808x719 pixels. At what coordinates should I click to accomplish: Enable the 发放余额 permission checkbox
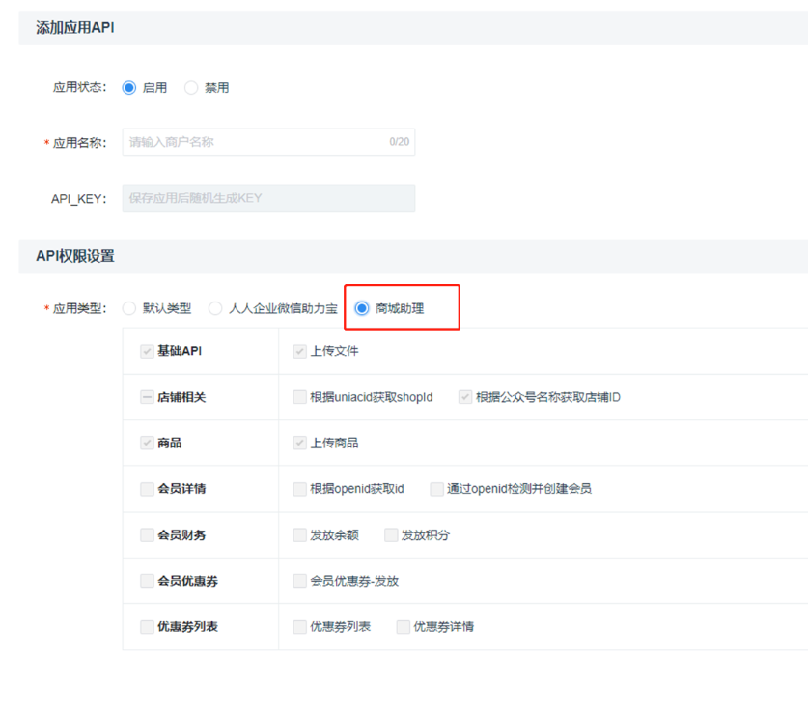[299, 535]
